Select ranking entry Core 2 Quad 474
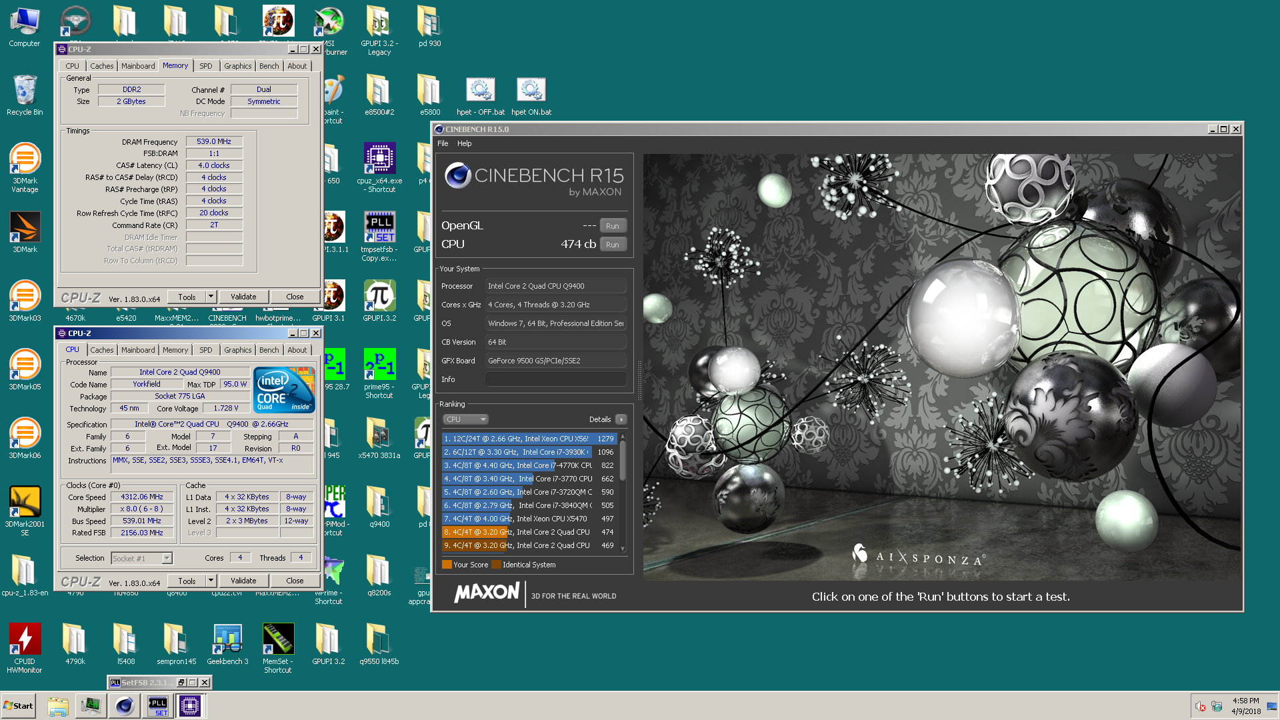Viewport: 1280px width, 720px height. 530,532
